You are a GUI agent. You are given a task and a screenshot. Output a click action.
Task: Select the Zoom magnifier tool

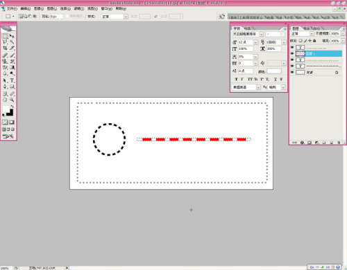[12, 100]
